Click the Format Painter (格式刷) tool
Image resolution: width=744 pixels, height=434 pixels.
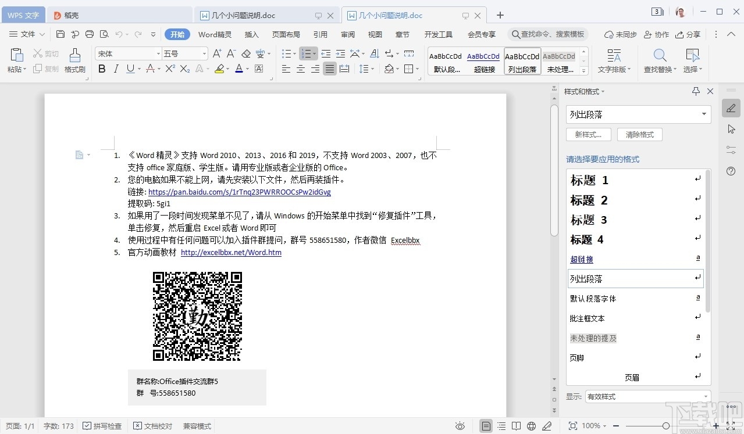click(75, 60)
